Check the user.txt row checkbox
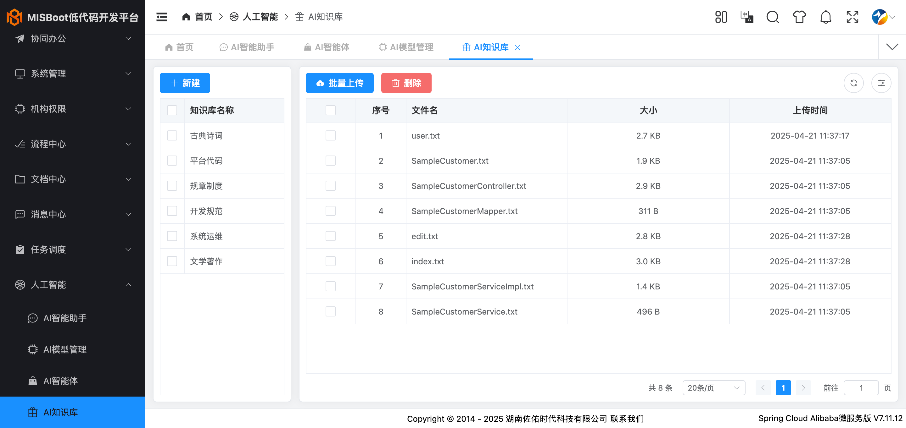 click(330, 136)
